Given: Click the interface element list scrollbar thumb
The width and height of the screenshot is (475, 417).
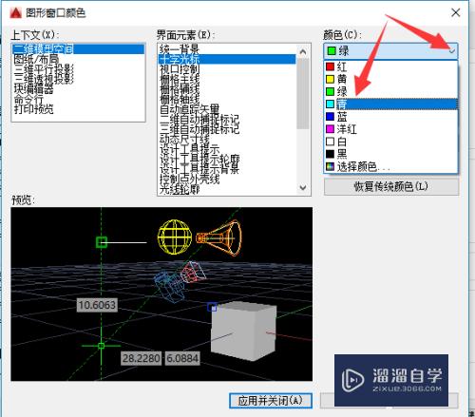Looking at the screenshot, I should click(x=303, y=94).
